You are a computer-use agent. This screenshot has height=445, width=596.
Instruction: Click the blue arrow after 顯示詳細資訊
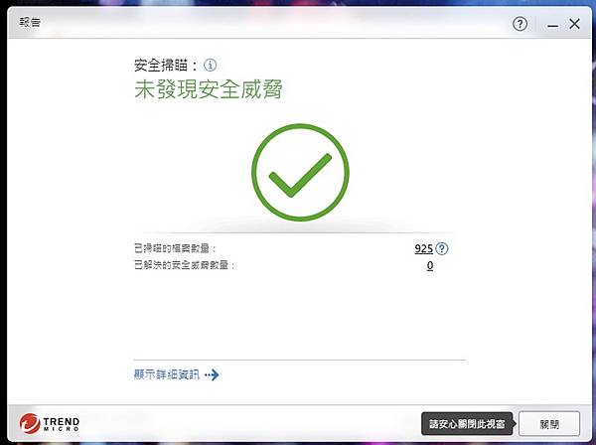tap(212, 375)
